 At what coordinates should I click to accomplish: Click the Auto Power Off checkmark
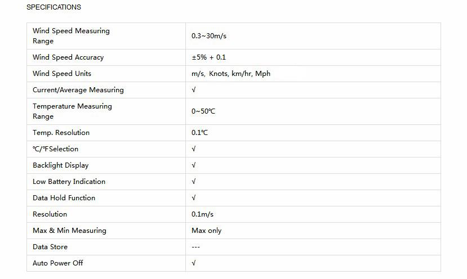(x=194, y=263)
